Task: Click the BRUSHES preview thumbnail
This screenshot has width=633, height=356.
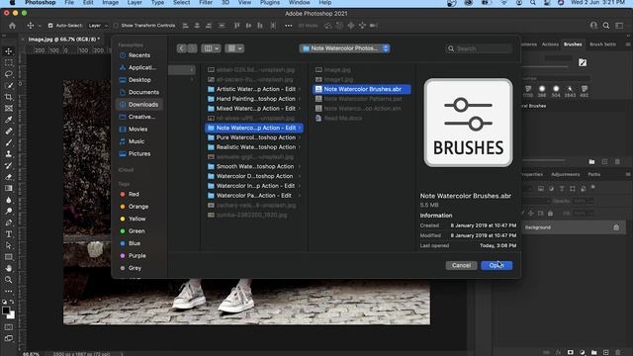Action: [x=468, y=123]
